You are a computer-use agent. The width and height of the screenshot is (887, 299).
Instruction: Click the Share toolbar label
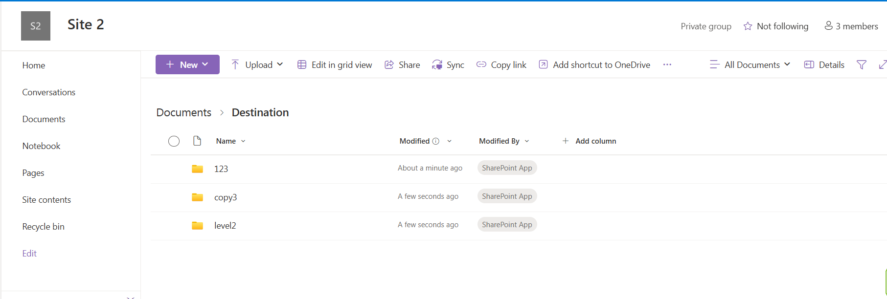point(409,64)
